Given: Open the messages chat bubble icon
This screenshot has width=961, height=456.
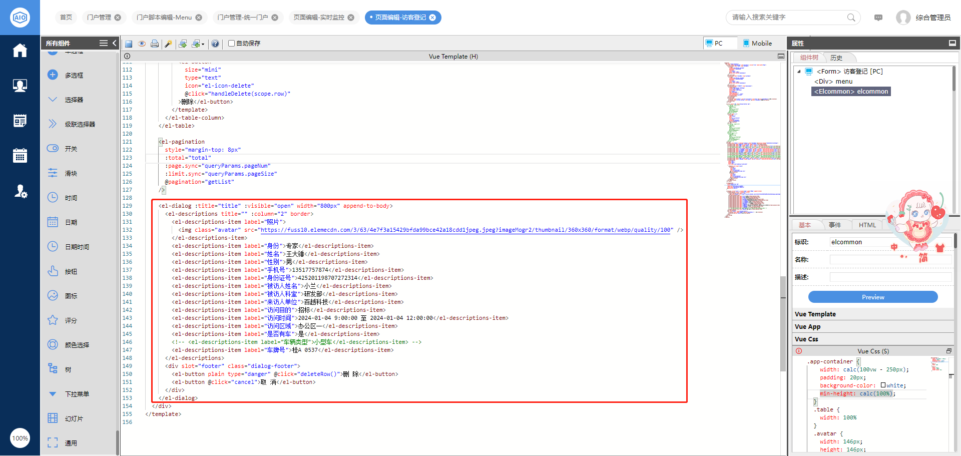Looking at the screenshot, I should [x=878, y=18].
